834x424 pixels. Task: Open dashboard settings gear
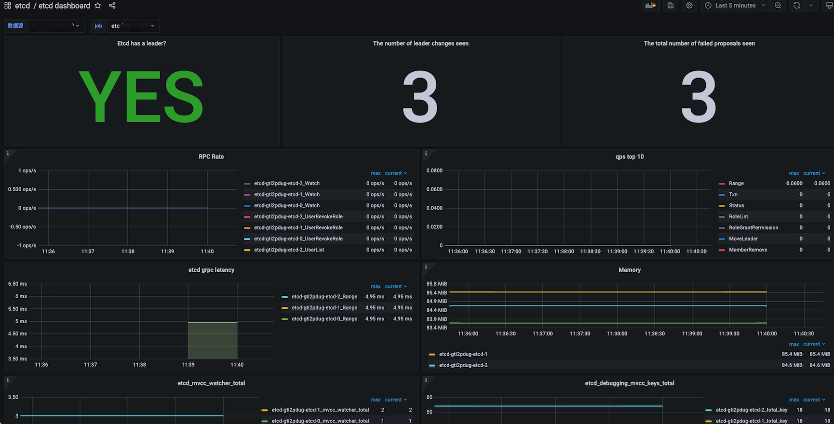pyautogui.click(x=689, y=6)
